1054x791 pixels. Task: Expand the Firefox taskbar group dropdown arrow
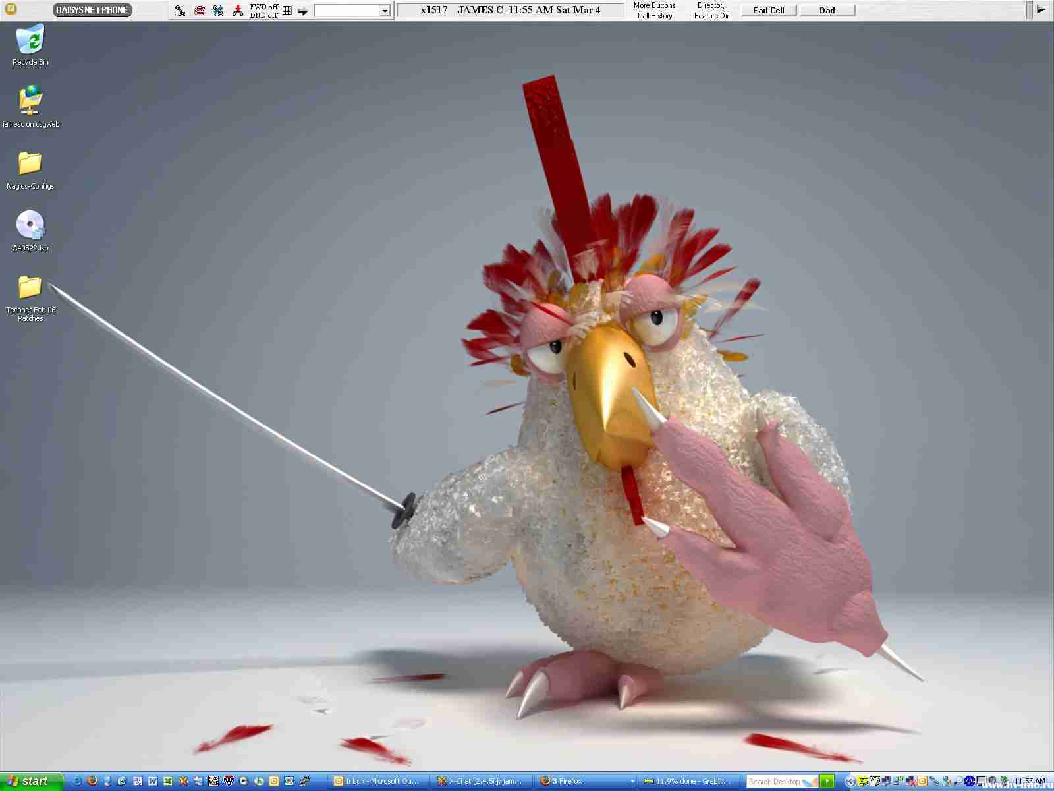pyautogui.click(x=632, y=781)
